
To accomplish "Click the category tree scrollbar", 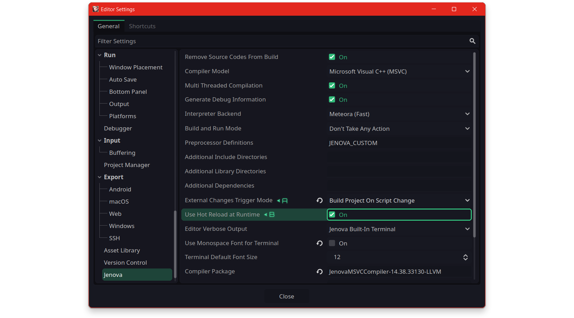I will [175, 244].
